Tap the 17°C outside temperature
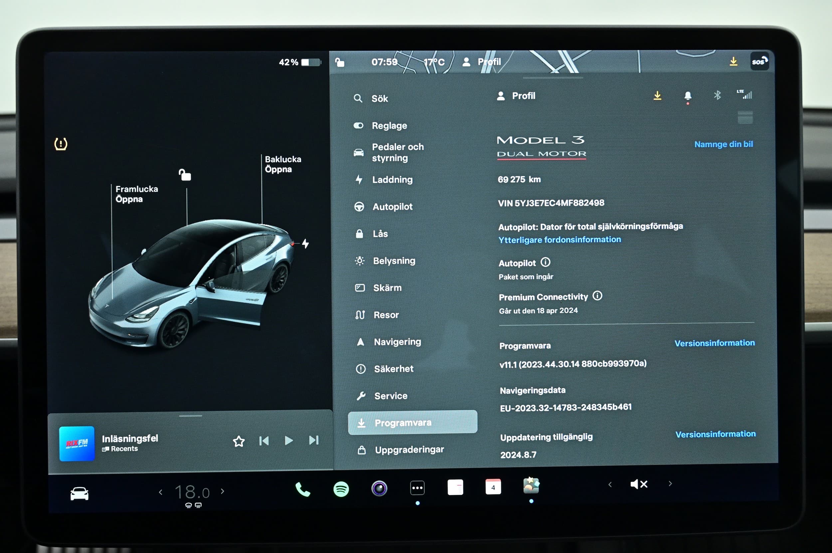This screenshot has width=832, height=553. (x=434, y=63)
